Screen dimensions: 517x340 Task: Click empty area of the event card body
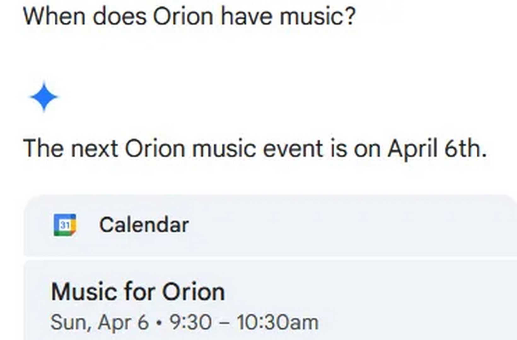410,302
